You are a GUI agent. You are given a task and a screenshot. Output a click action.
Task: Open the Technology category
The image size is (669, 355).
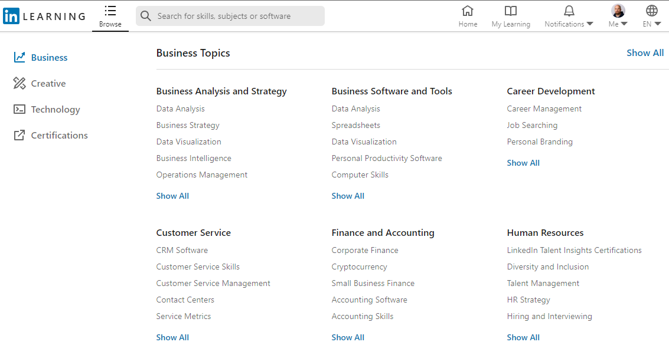(55, 109)
